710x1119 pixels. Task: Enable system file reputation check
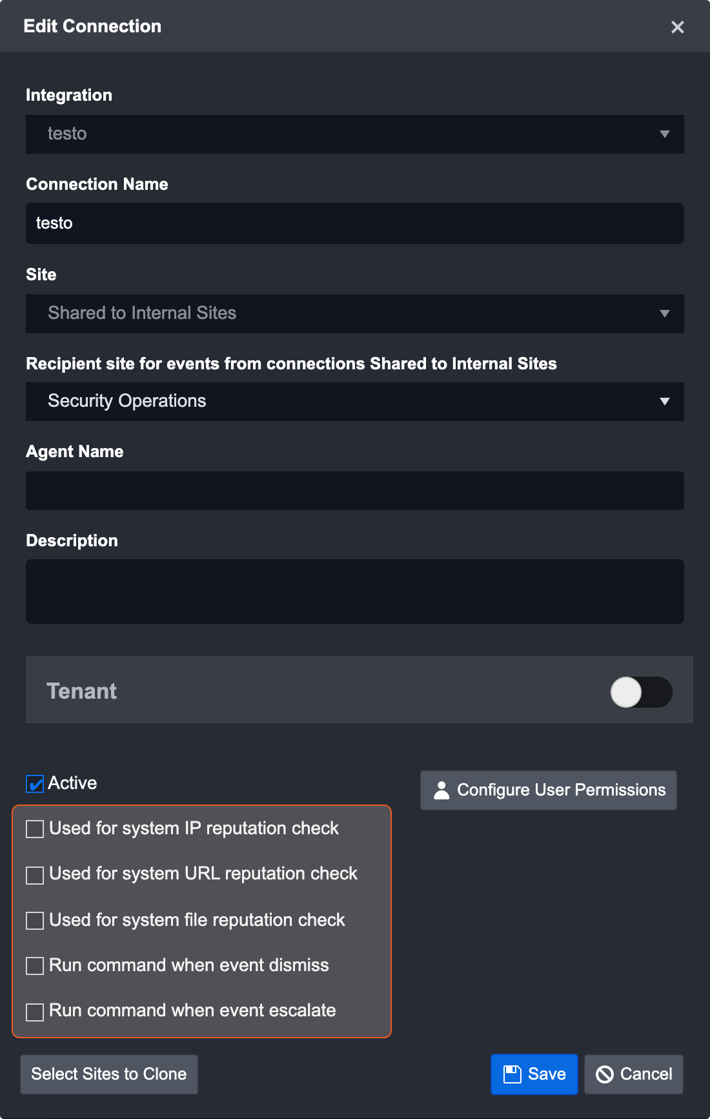click(x=35, y=921)
